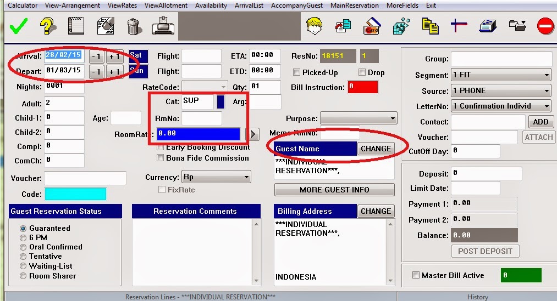
Task: Click the printer icon
Action: point(163,26)
